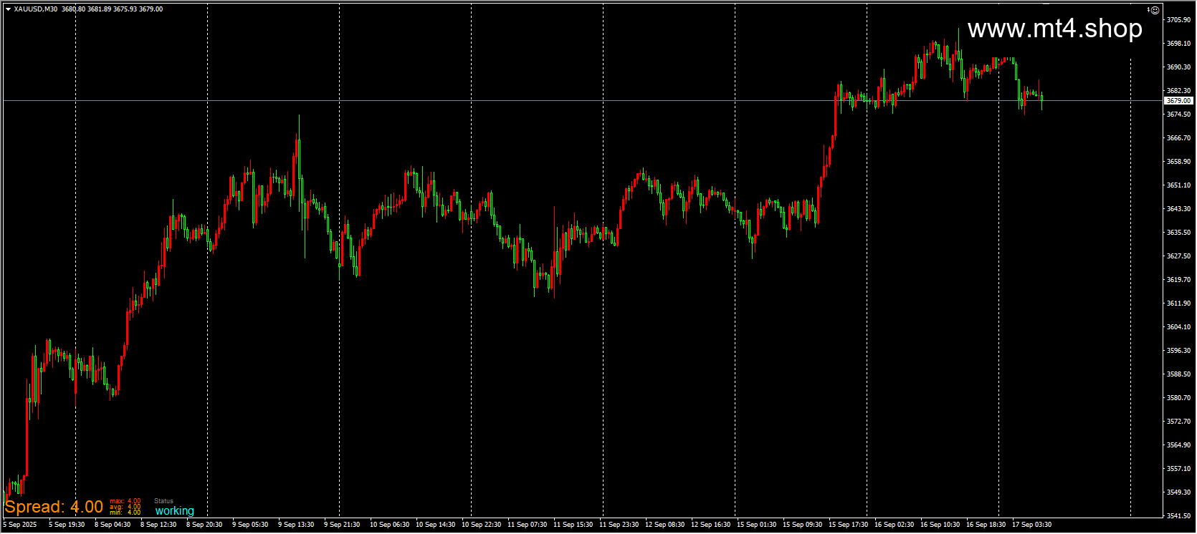Screen dimensions: 1197x534
Task: Click the cyan working status text
Action: [x=174, y=511]
